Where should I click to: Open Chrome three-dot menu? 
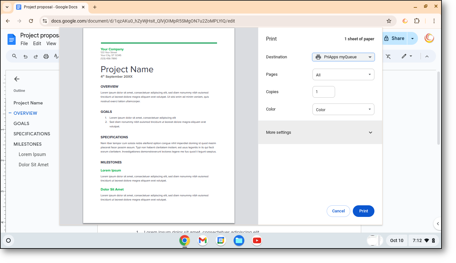click(434, 21)
